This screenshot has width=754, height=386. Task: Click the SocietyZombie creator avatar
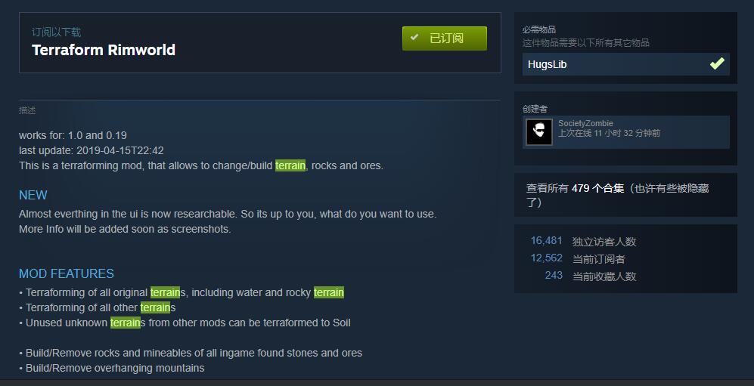pos(539,132)
